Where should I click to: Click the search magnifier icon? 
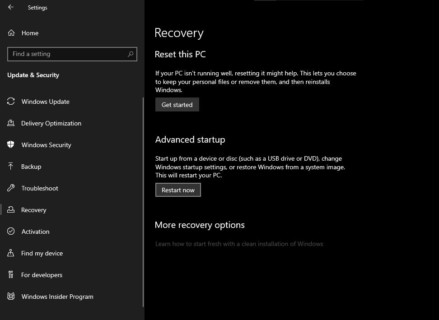tap(131, 54)
